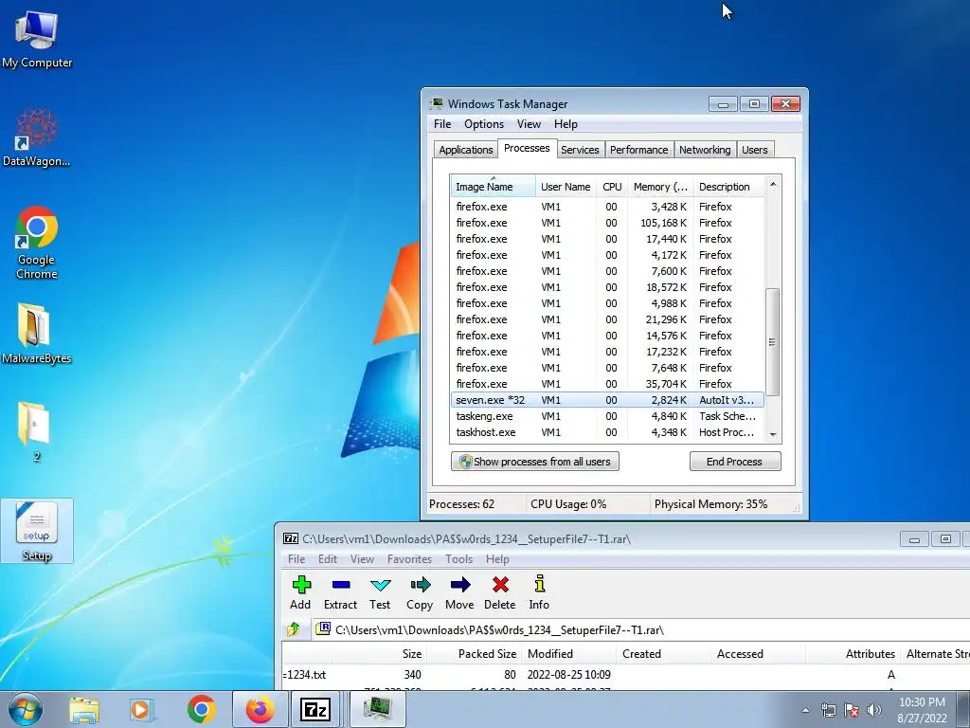This screenshot has width=970, height=728.
Task: Open Windows Explorer from taskbar
Action: coord(84,709)
